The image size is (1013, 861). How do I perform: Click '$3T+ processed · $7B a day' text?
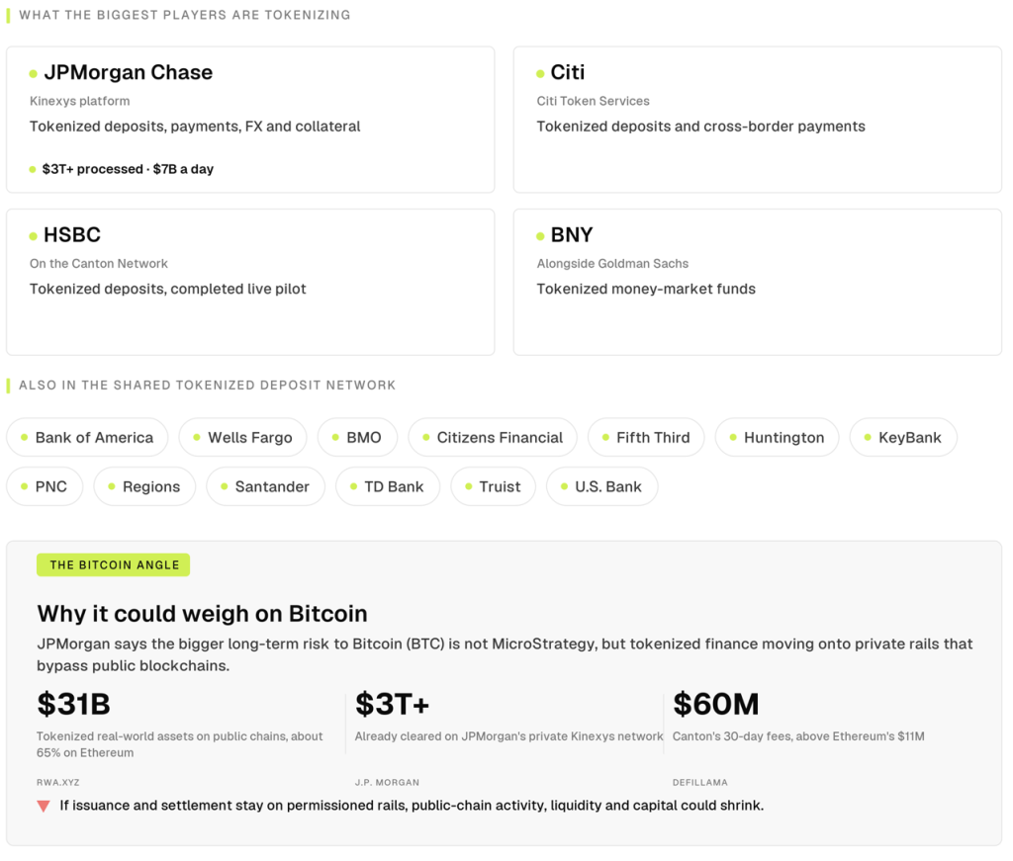pos(128,169)
